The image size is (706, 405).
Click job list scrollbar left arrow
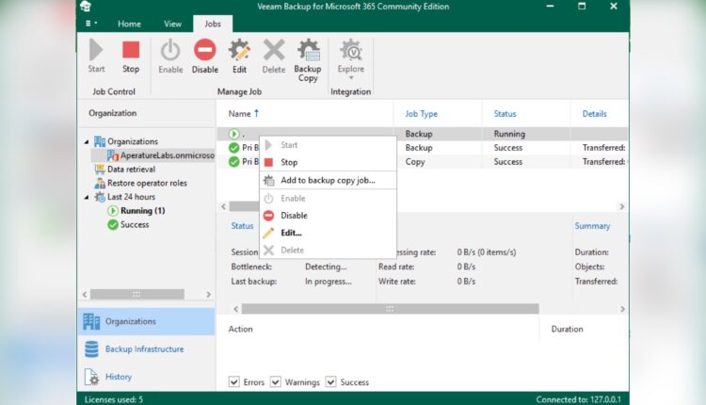point(224,206)
